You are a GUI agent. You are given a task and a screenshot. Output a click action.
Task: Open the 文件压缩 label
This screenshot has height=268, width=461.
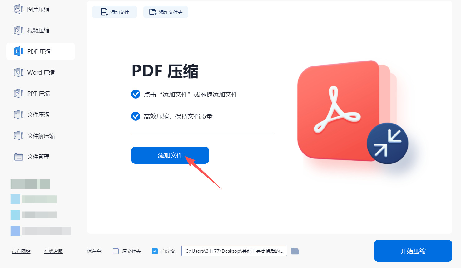38,115
